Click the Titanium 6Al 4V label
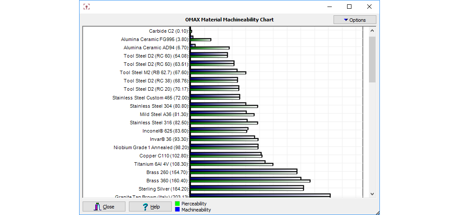Viewport: 459px width, 215px height. [x=161, y=164]
